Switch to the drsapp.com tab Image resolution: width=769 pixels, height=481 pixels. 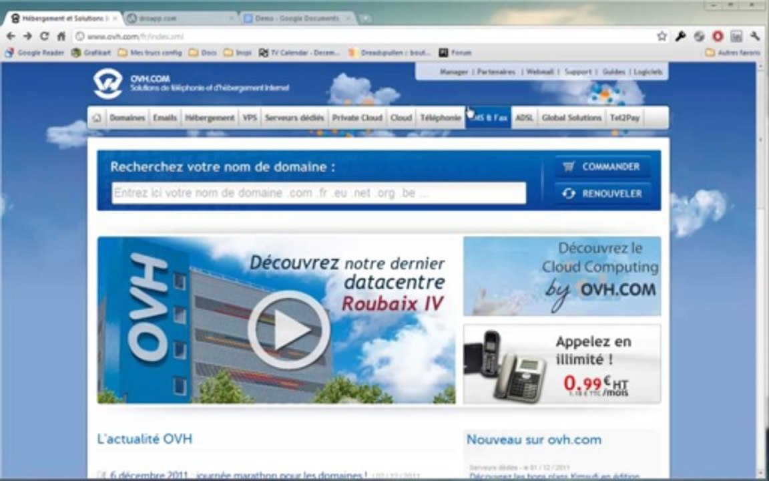pos(179,19)
